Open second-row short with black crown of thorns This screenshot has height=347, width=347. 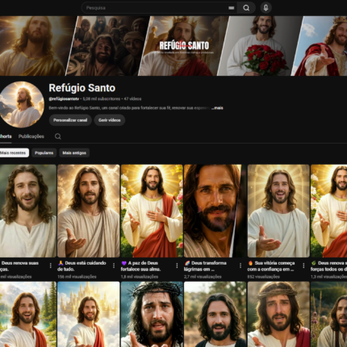pyautogui.click(x=152, y=314)
